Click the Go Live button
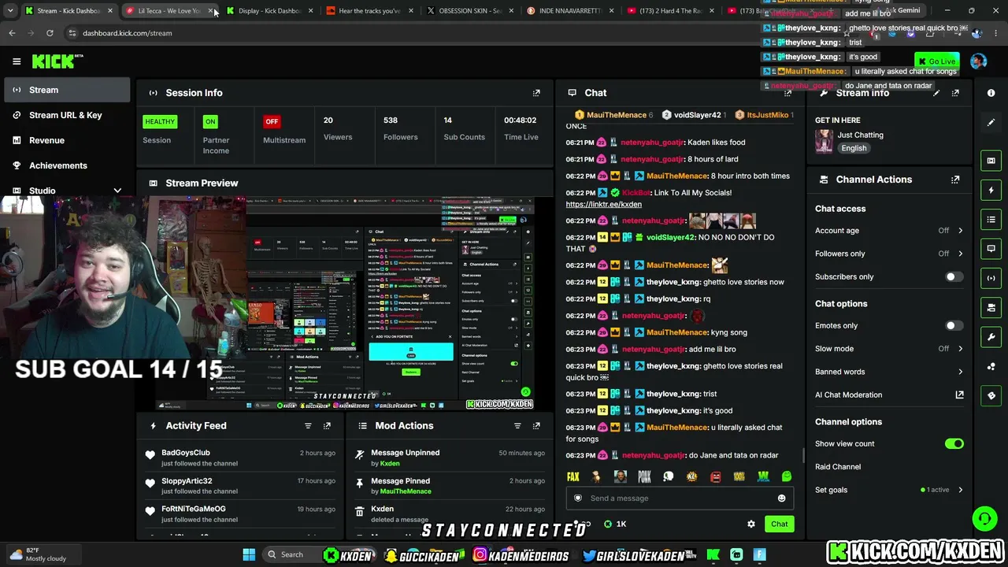The width and height of the screenshot is (1008, 567). (x=936, y=61)
